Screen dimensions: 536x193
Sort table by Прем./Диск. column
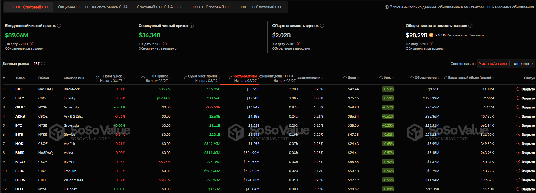tap(124, 78)
